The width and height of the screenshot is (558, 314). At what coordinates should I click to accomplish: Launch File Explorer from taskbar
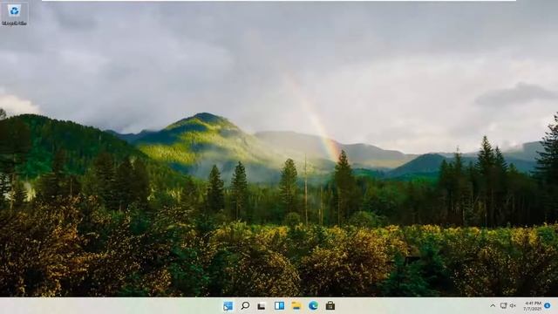point(296,305)
